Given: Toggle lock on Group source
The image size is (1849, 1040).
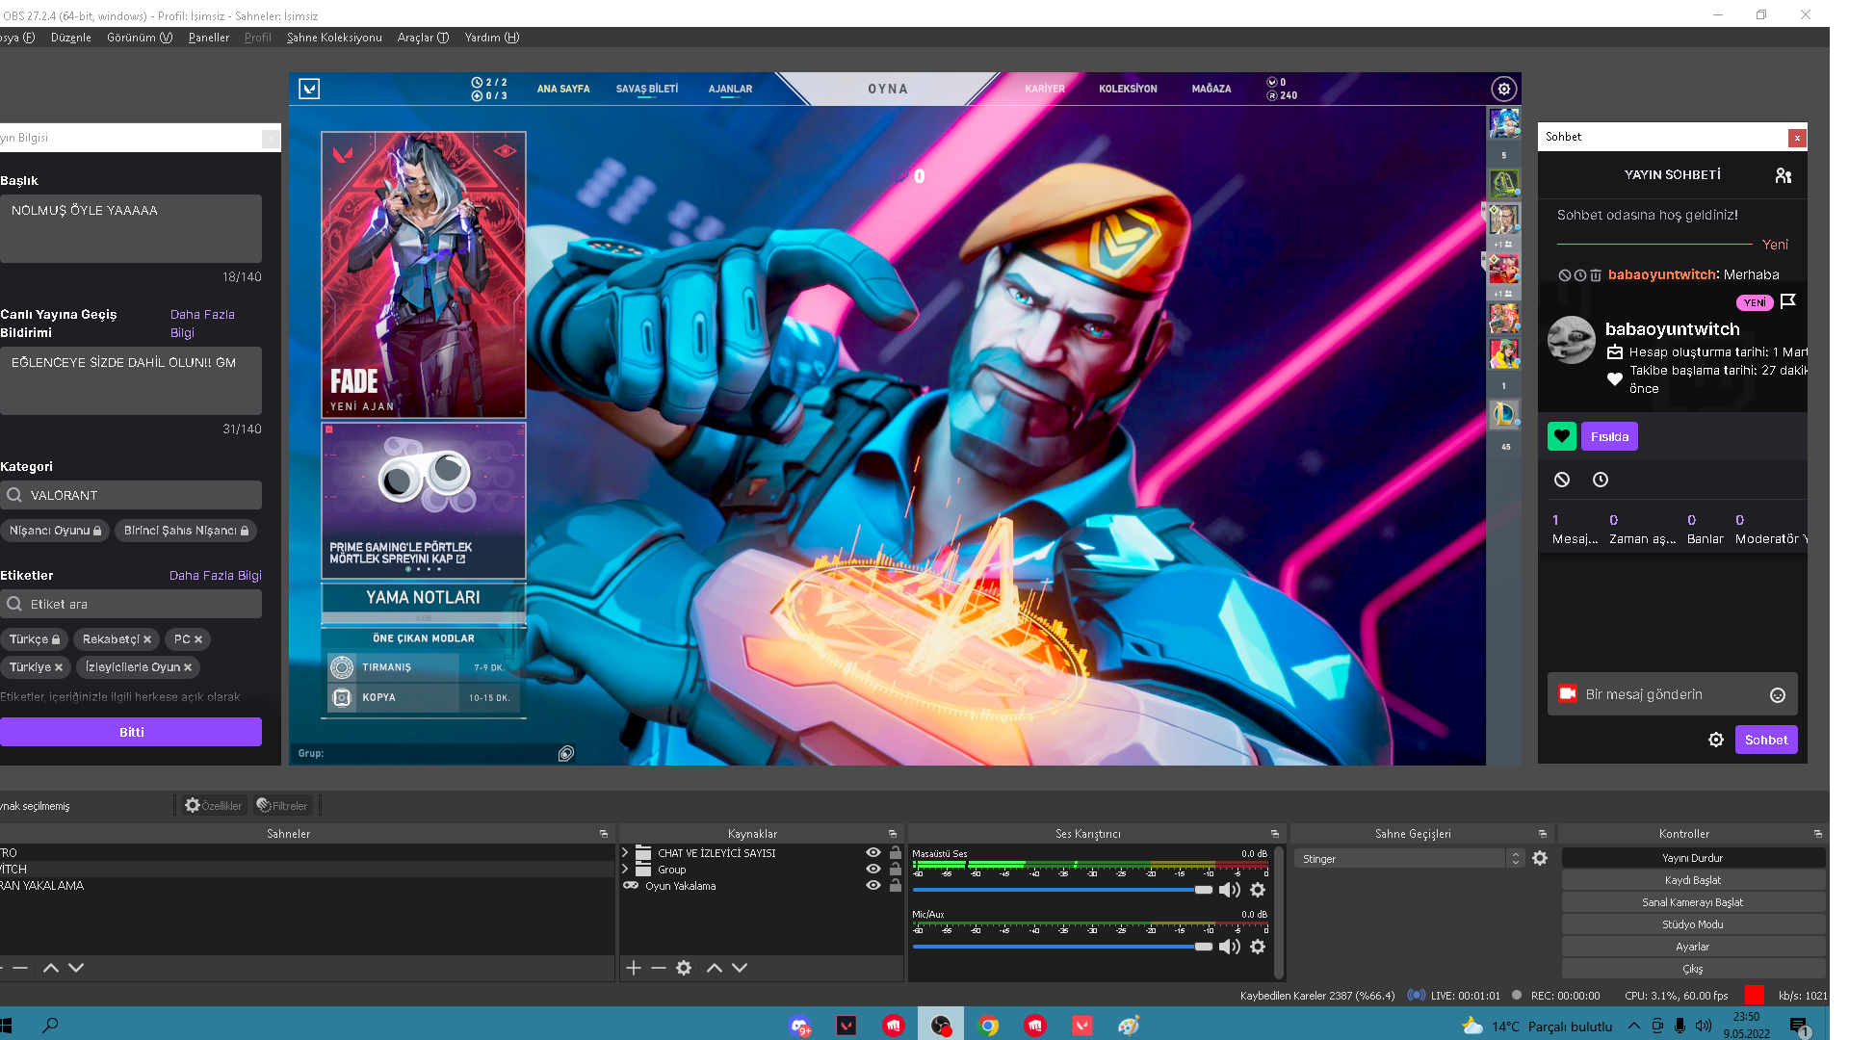Looking at the screenshot, I should 896,870.
